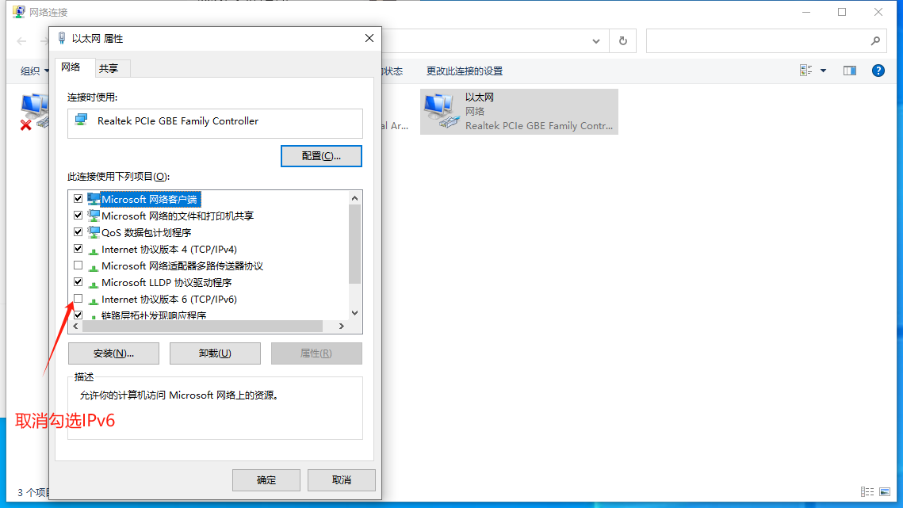Viewport: 903px width, 508px height.
Task: Click the search magnifier icon
Action: point(875,41)
